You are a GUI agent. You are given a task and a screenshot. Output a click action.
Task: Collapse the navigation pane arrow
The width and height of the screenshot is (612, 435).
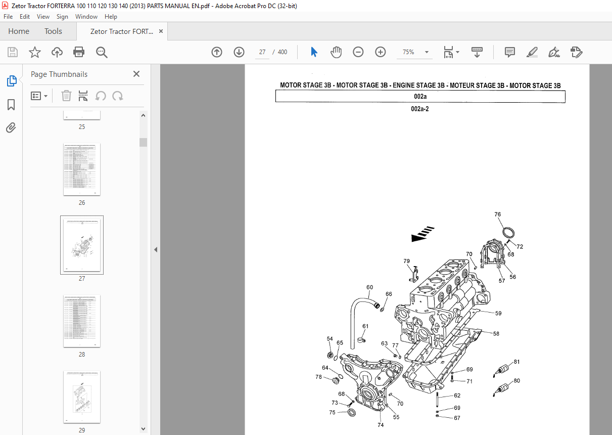(x=156, y=249)
